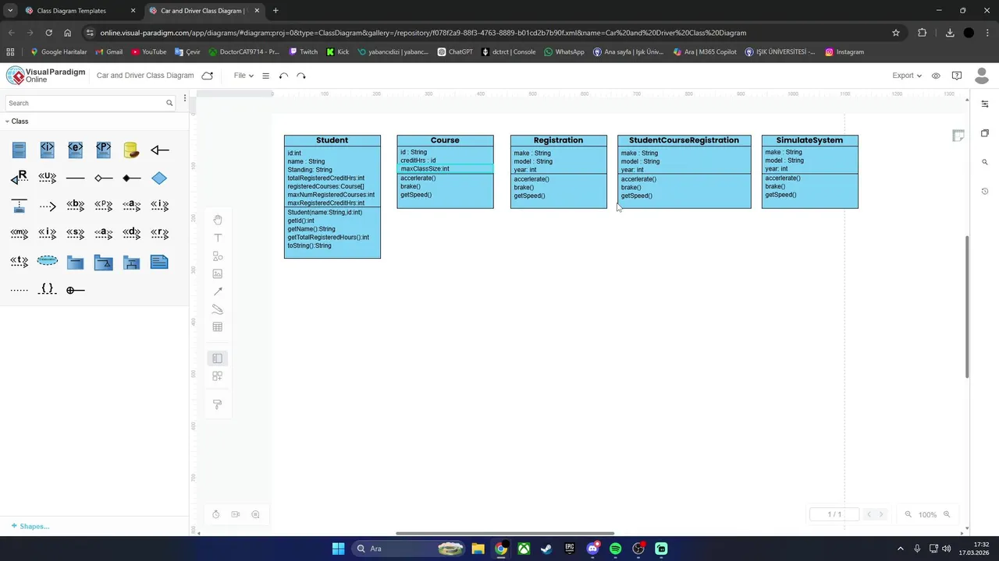
Task: Open the Windows Start menu
Action: [338, 549]
